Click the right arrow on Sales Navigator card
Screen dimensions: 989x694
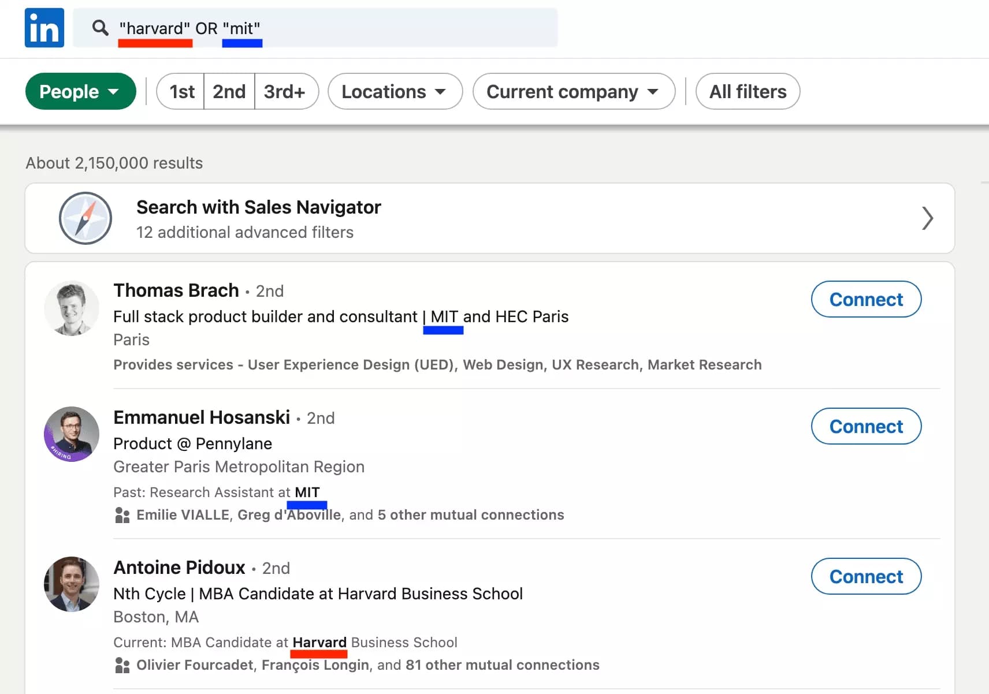click(927, 218)
